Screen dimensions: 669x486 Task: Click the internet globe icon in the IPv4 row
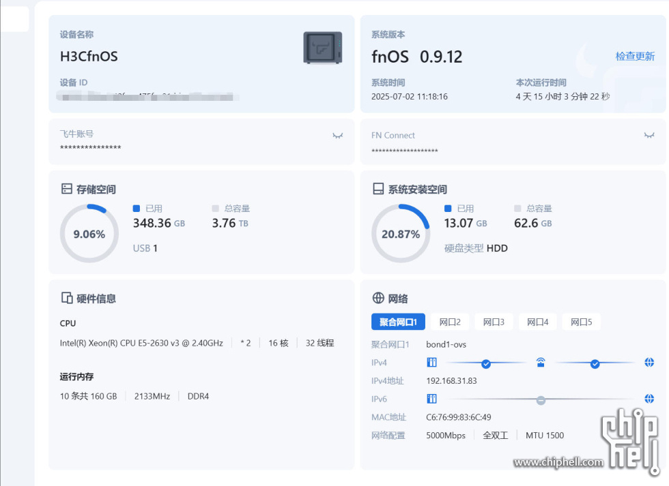[649, 363]
